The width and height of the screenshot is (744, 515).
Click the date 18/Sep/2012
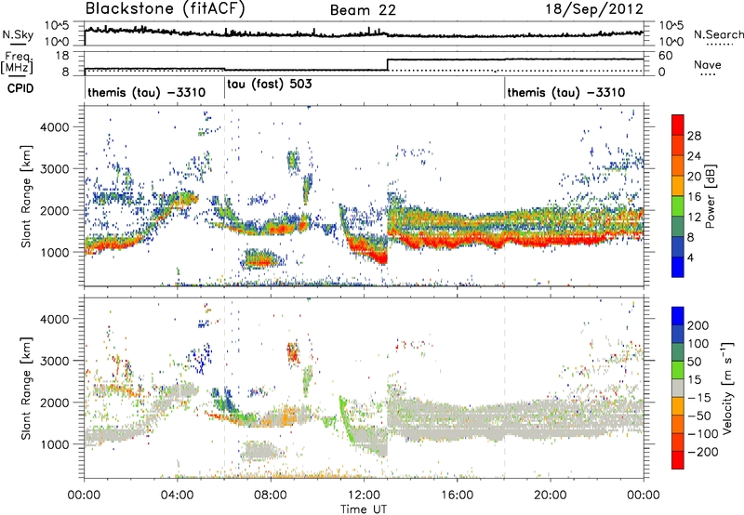pyautogui.click(x=594, y=9)
